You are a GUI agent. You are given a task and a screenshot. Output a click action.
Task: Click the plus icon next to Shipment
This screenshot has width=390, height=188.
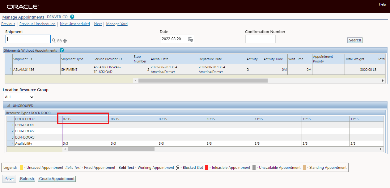pyautogui.click(x=65, y=41)
